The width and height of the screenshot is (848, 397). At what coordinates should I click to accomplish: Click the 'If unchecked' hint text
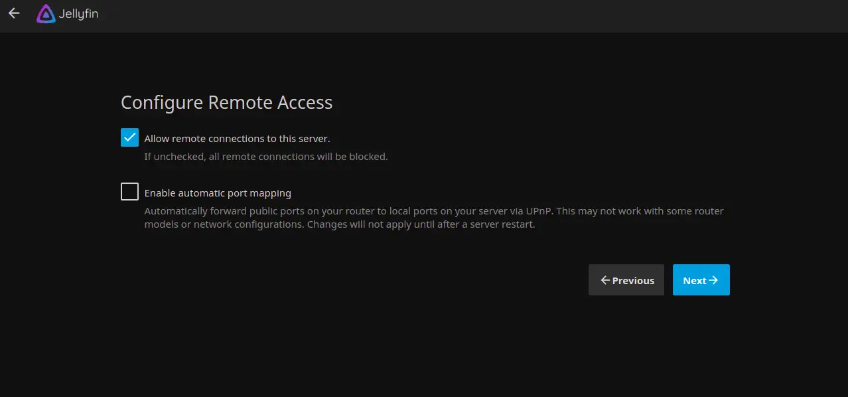[265, 157]
